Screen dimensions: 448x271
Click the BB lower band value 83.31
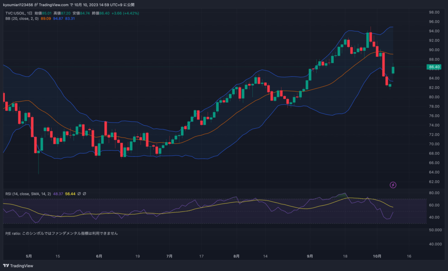(70, 18)
